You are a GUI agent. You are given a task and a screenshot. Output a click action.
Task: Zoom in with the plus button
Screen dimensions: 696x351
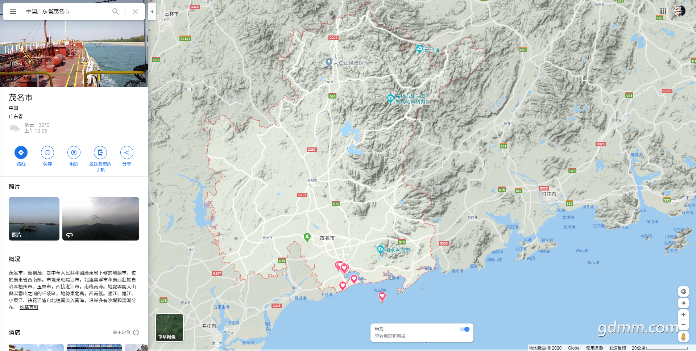tap(683, 315)
